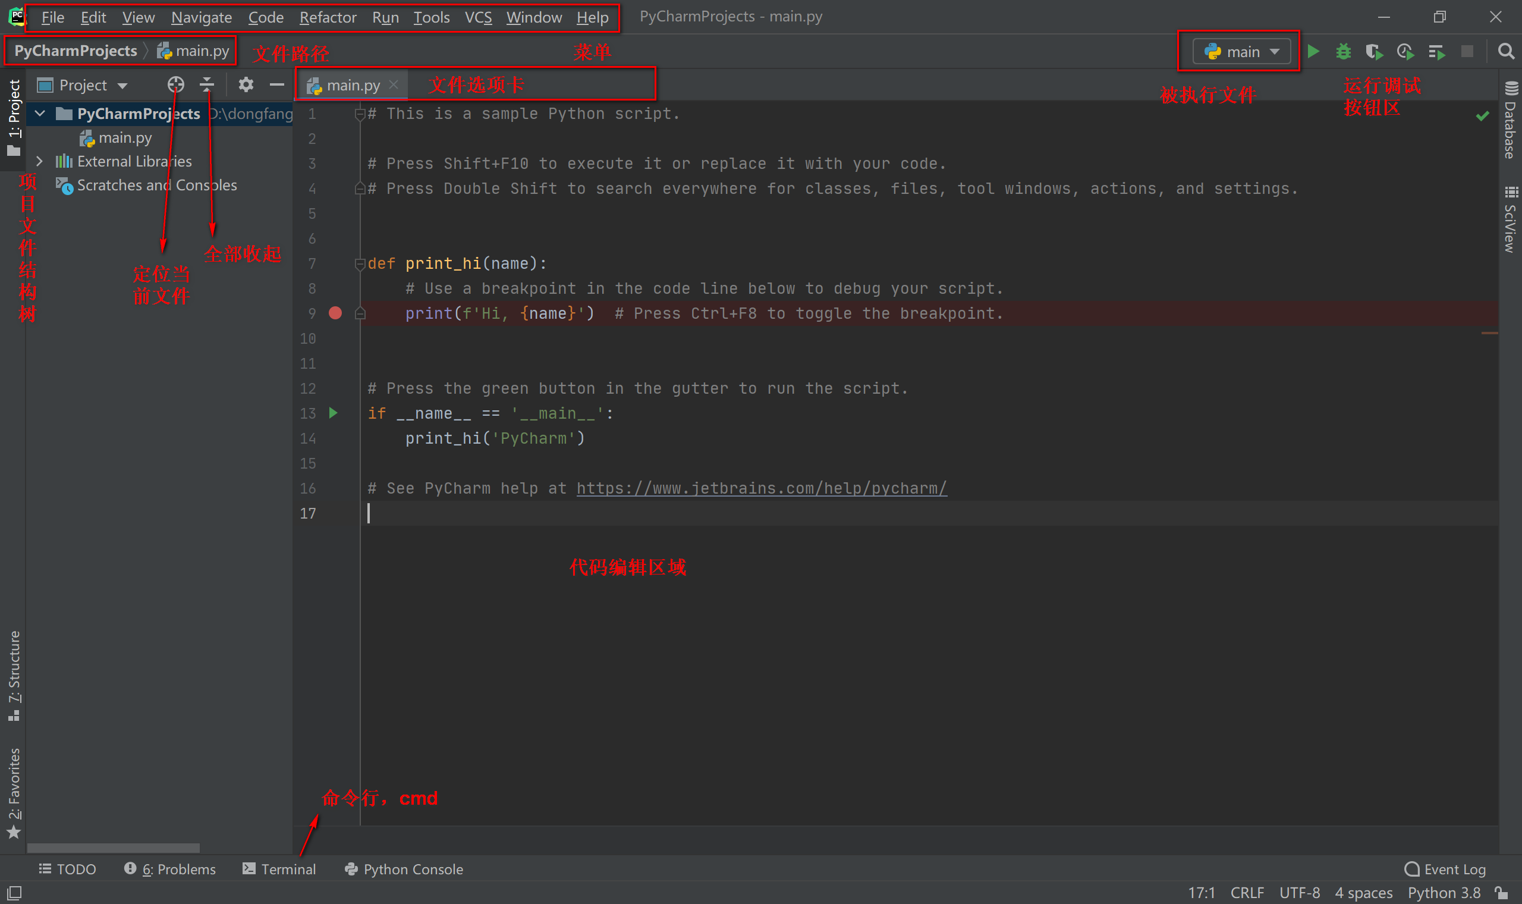The width and height of the screenshot is (1522, 904).
Task: Open the Help menu
Action: (x=592, y=17)
